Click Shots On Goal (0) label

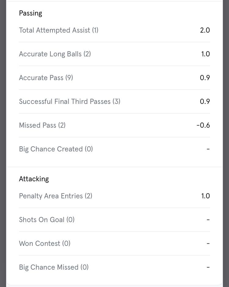(x=47, y=220)
